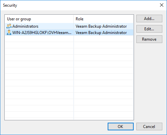The image size is (167, 135).
Task: Click the Add... button
Action: 149,19
